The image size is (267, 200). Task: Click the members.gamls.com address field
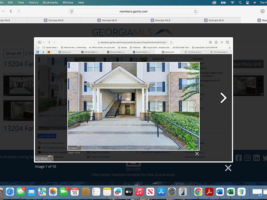pyautogui.click(x=133, y=11)
